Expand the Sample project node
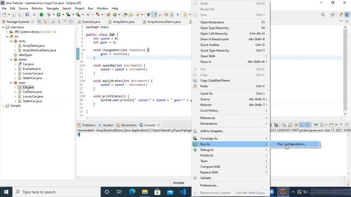This screenshot has height=197, width=351. tap(3, 106)
